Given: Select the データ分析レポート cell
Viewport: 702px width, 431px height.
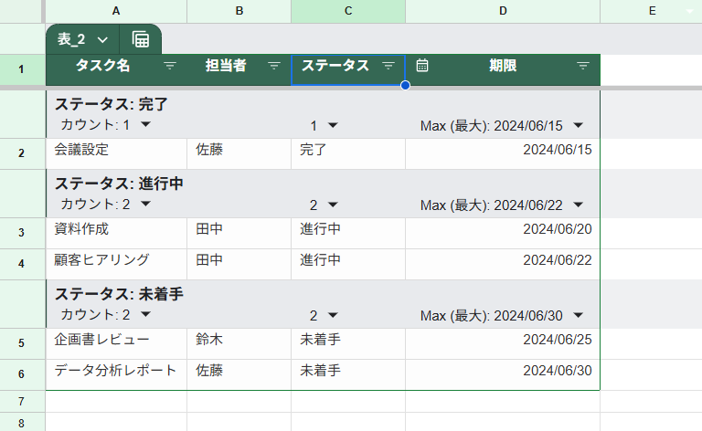Looking at the screenshot, I should point(116,374).
